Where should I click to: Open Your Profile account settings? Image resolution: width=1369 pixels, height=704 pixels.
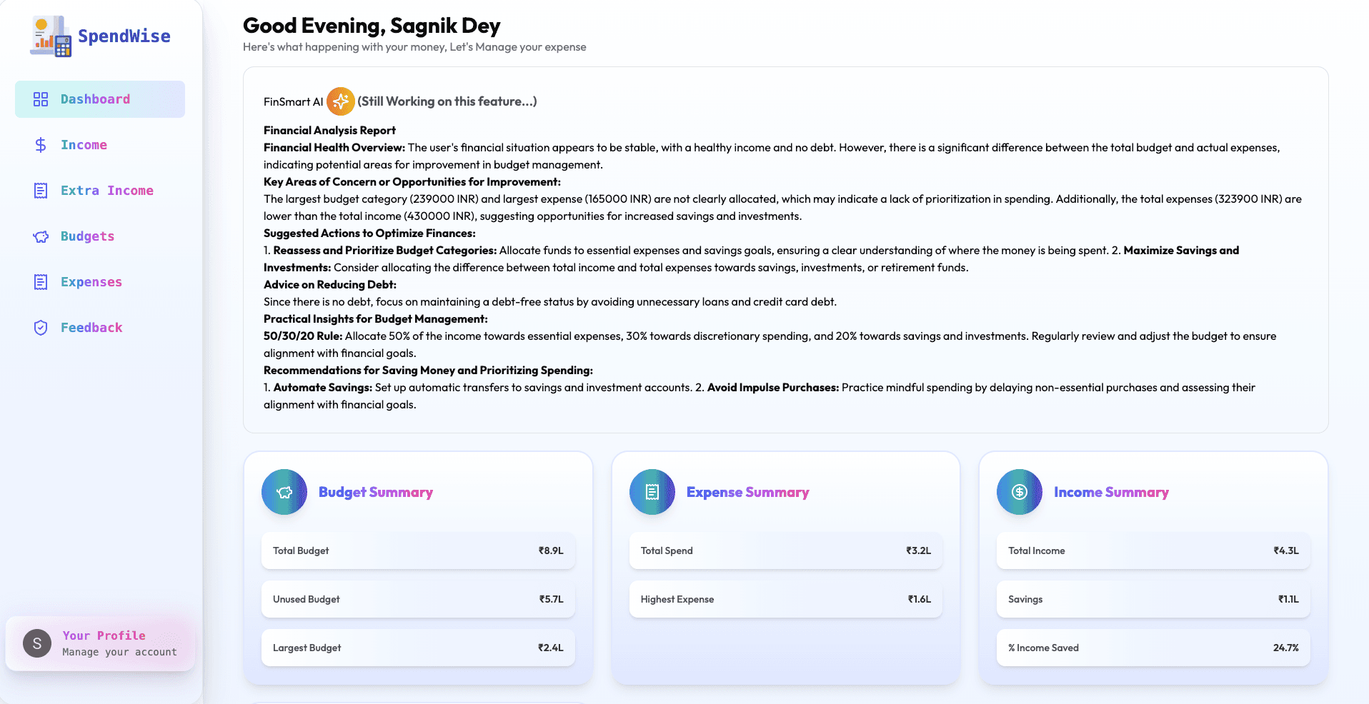pos(100,643)
